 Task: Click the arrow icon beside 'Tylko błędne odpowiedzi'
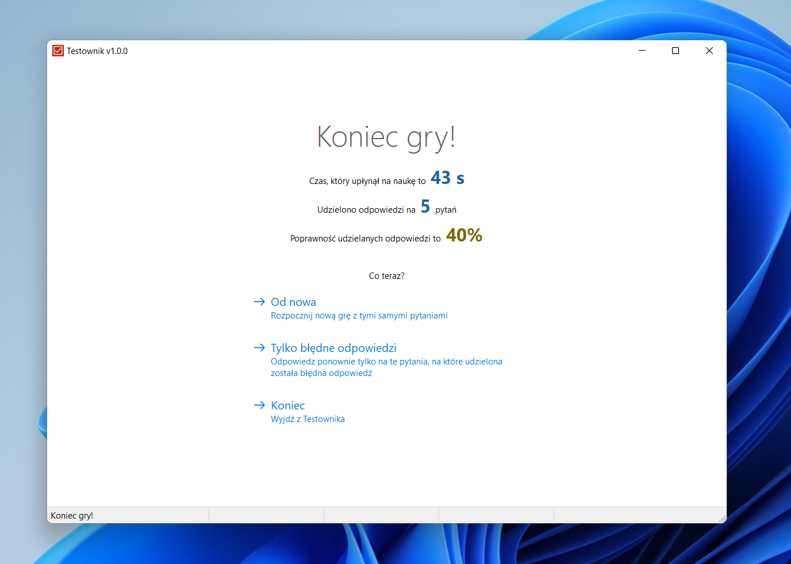259,347
